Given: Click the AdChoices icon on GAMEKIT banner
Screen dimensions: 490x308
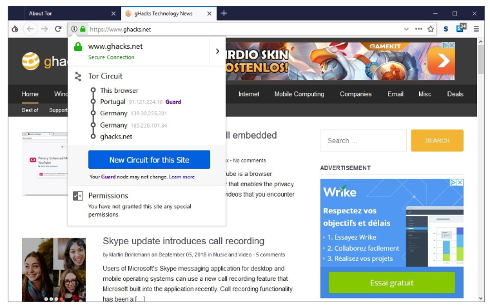Looking at the screenshot, I should click(446, 45).
